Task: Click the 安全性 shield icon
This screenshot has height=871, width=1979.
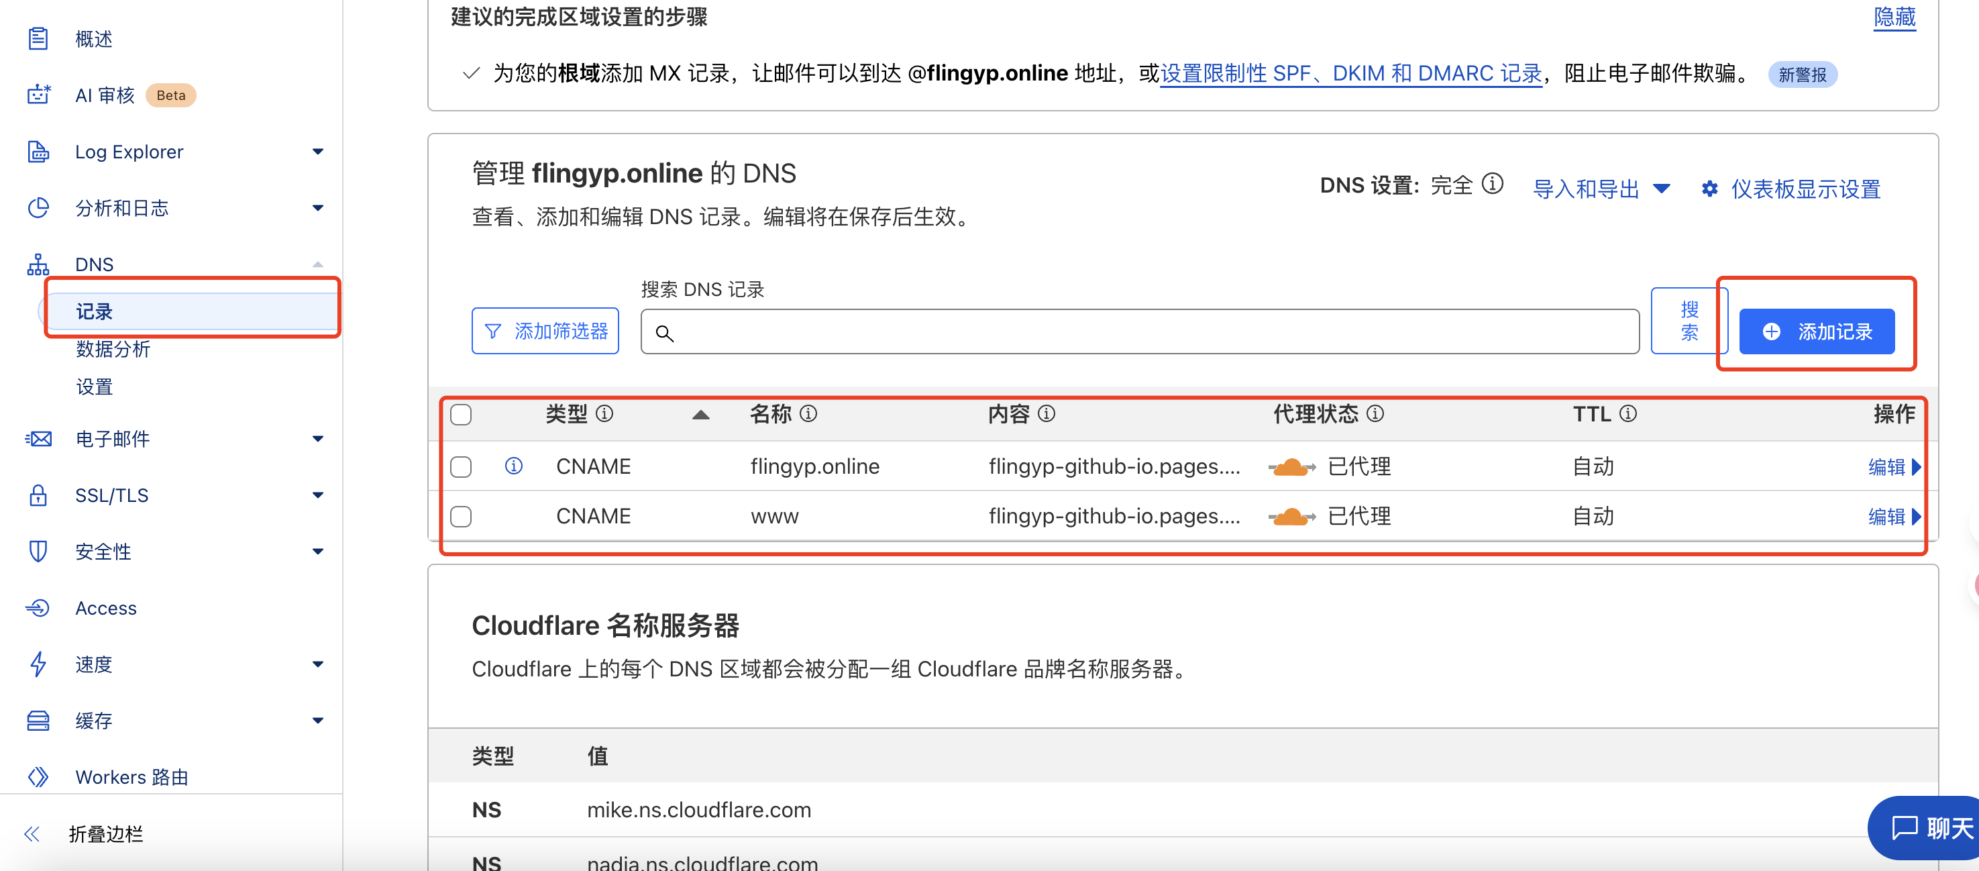Action: tap(38, 551)
